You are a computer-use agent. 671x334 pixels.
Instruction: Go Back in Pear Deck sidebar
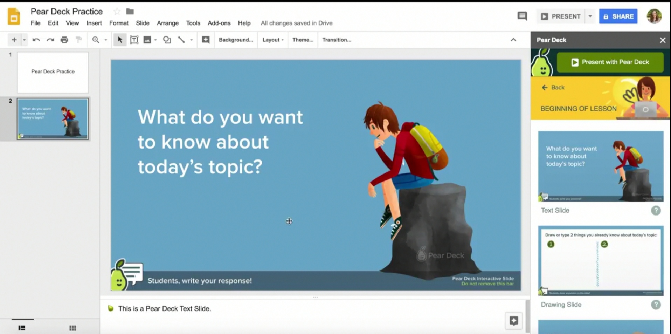tap(553, 87)
